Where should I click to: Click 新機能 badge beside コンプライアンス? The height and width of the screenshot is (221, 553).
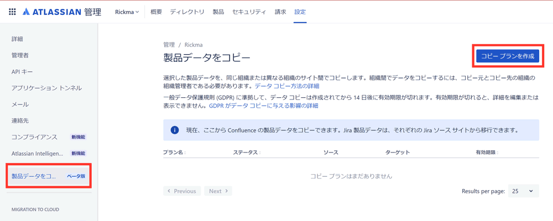(79, 137)
